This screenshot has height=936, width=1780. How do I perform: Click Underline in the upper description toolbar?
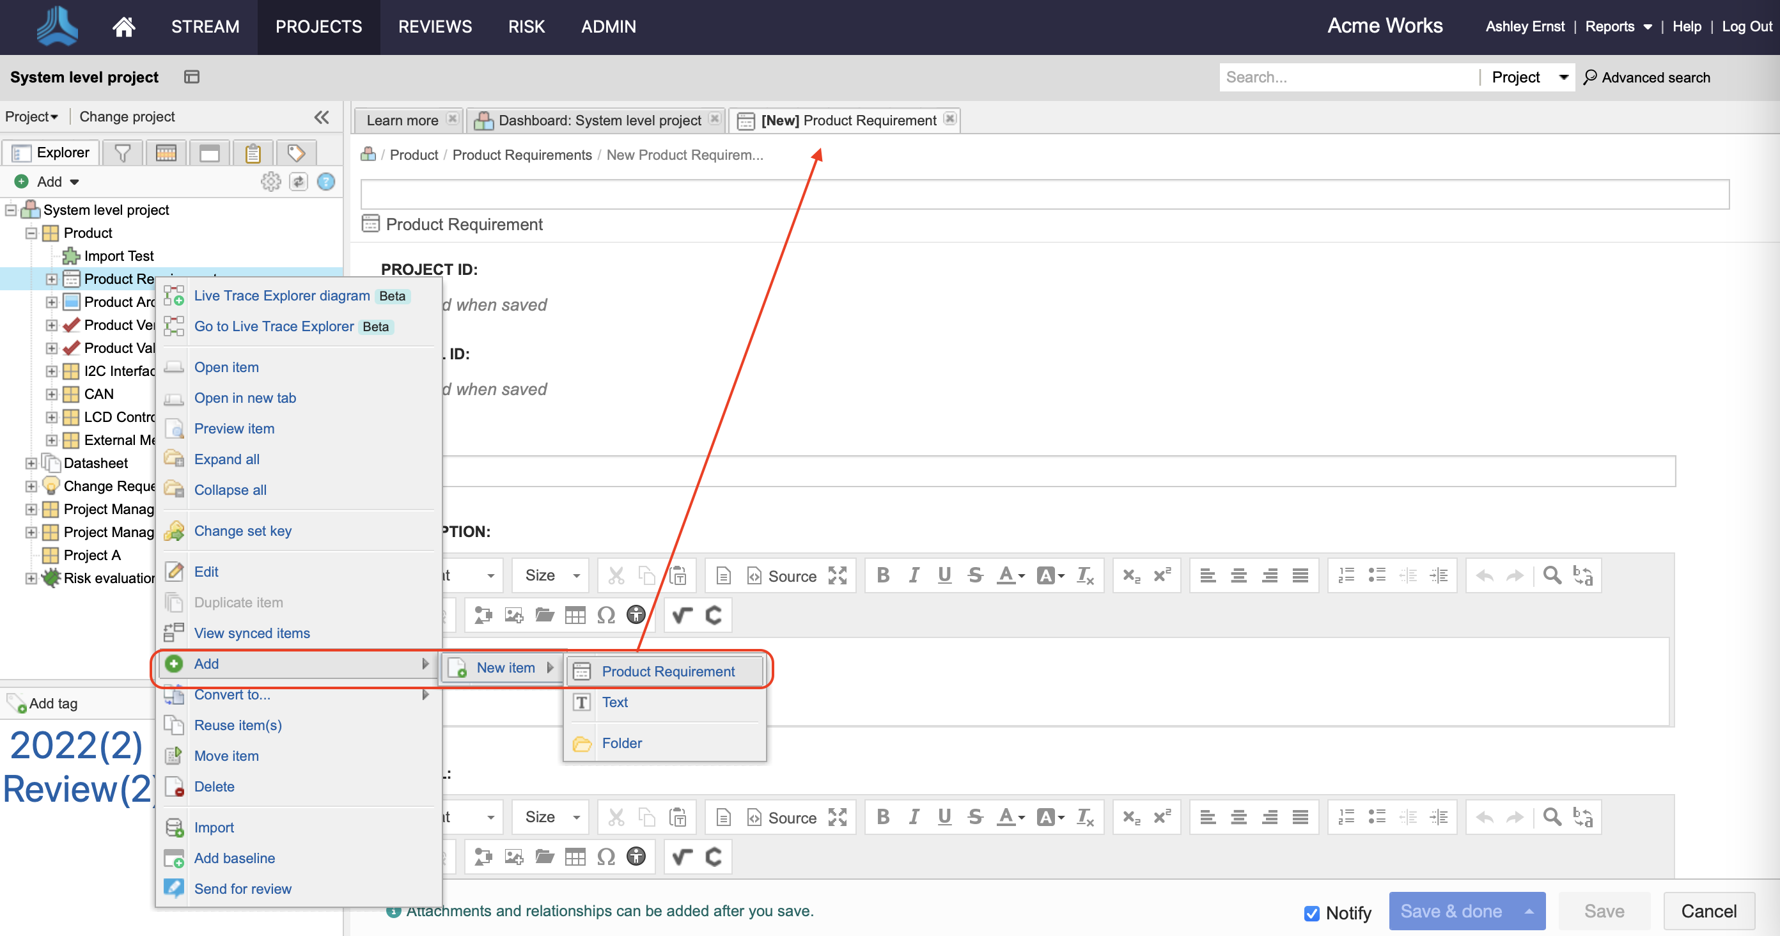click(x=944, y=575)
